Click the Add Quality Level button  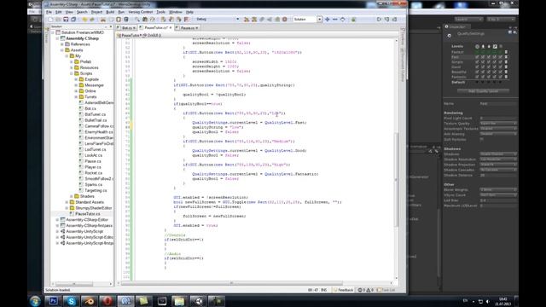[x=483, y=91]
